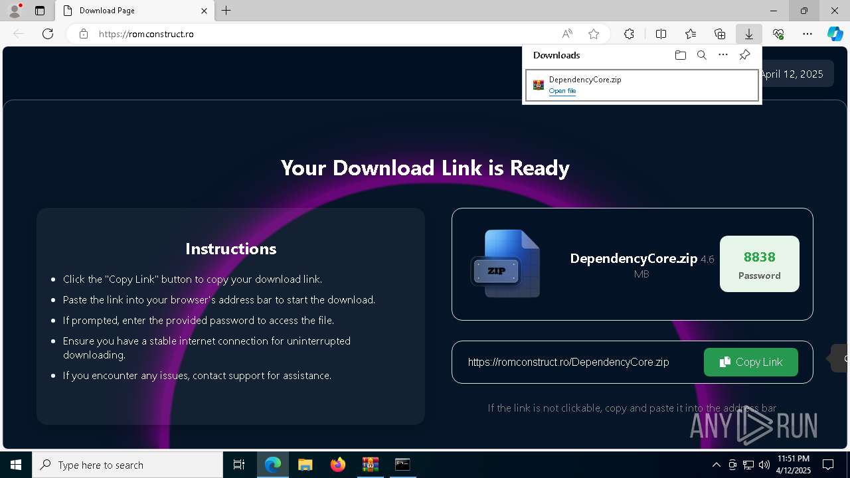Screen dimensions: 850x478
Task: Switch to Edge on the taskbar
Action: (x=273, y=465)
